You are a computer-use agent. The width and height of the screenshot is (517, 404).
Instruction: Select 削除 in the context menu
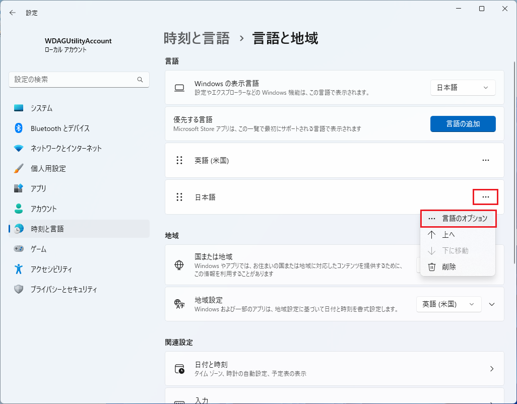point(459,267)
